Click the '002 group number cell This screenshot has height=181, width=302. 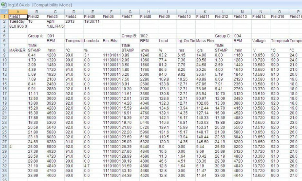(149, 36)
